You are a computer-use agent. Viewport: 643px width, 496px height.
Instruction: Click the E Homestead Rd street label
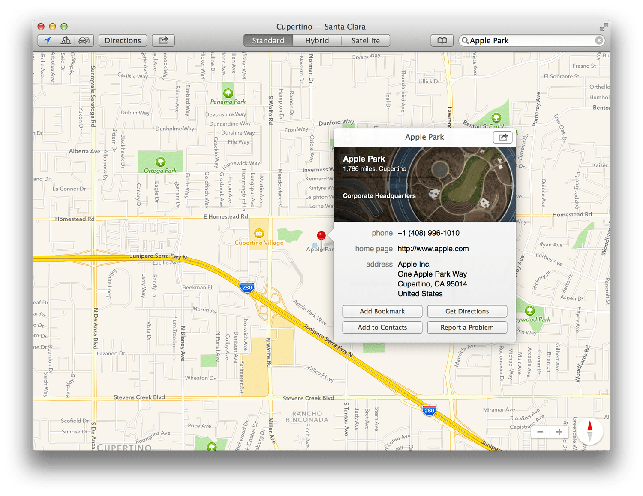pos(225,216)
